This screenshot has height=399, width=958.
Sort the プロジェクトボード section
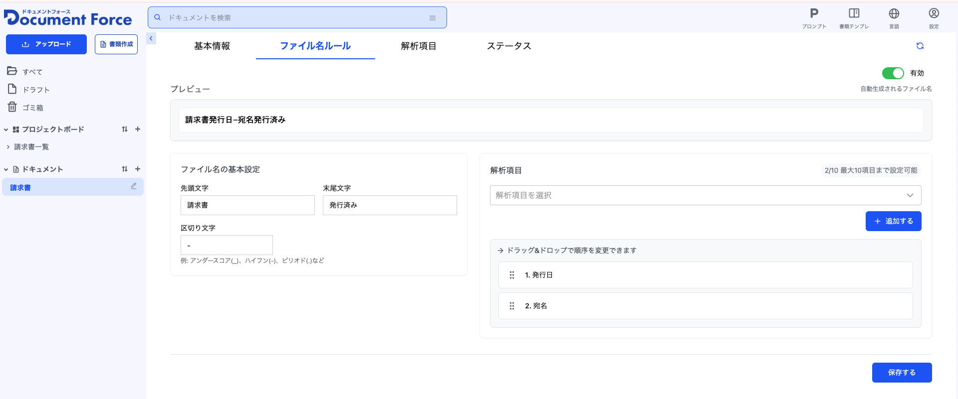pyautogui.click(x=125, y=129)
